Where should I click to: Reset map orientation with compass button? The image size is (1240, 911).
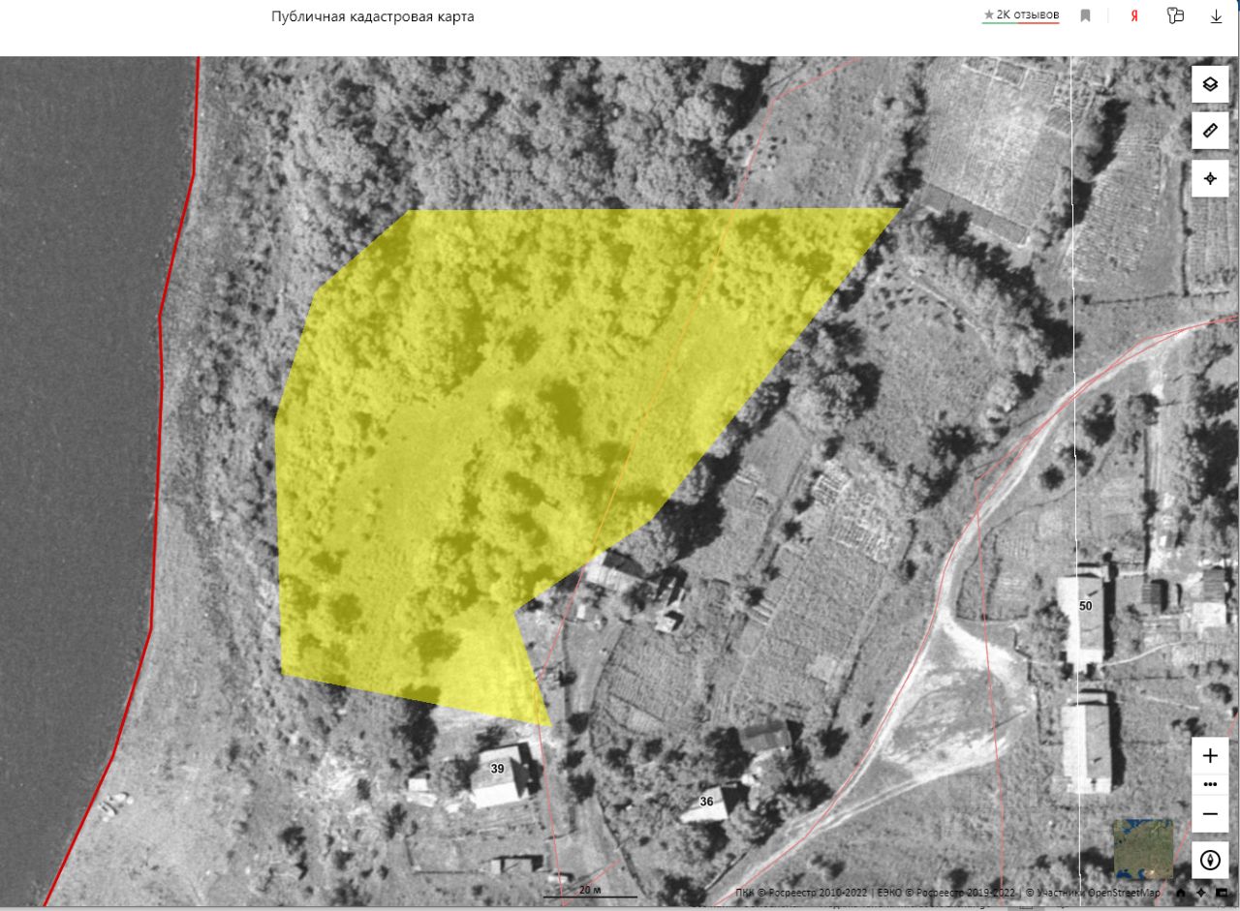(x=1210, y=860)
